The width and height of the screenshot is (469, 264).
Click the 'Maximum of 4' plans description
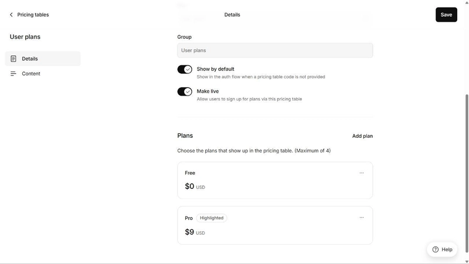pos(254,151)
